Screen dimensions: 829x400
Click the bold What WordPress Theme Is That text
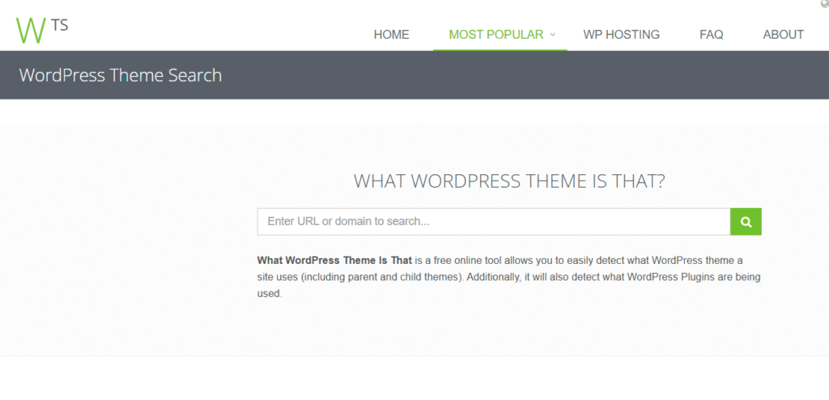click(x=334, y=260)
